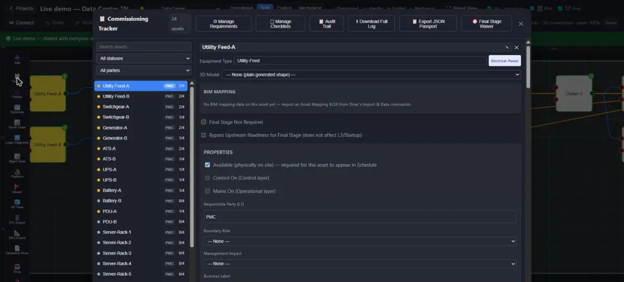Screen dimensions: 624x282
Task: Switch to the Operational layer tab
Action: point(242,8)
